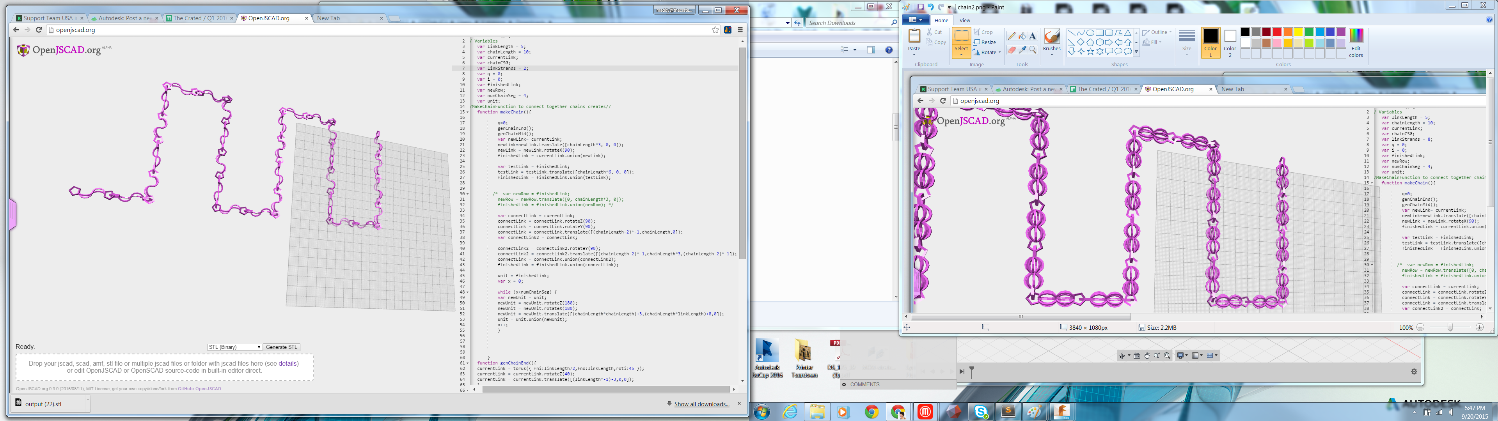Viewport: 1498px width, 421px height.
Task: Switch to the Autodesk: Post a new Chrome tab
Action: click(124, 18)
